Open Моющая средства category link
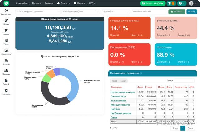Screen dimensions: 200x132 pos(120,105)
